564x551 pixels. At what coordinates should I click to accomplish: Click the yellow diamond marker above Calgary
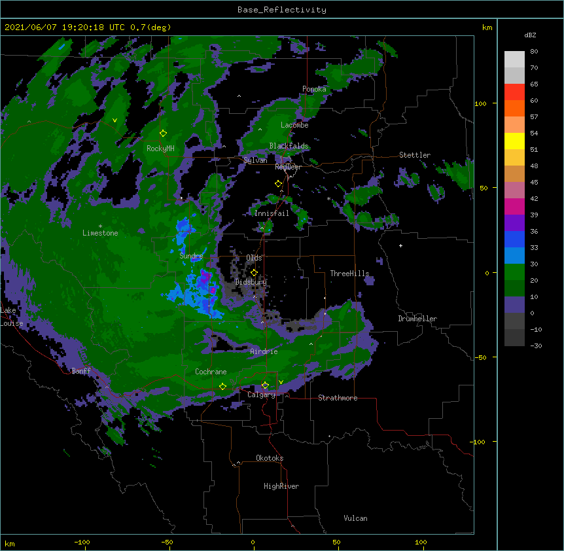click(265, 385)
